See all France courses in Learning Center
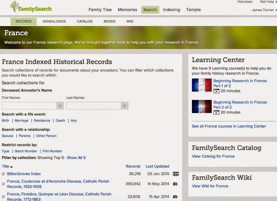 tap(229, 126)
